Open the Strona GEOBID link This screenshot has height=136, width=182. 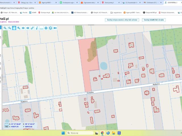coord(13,22)
